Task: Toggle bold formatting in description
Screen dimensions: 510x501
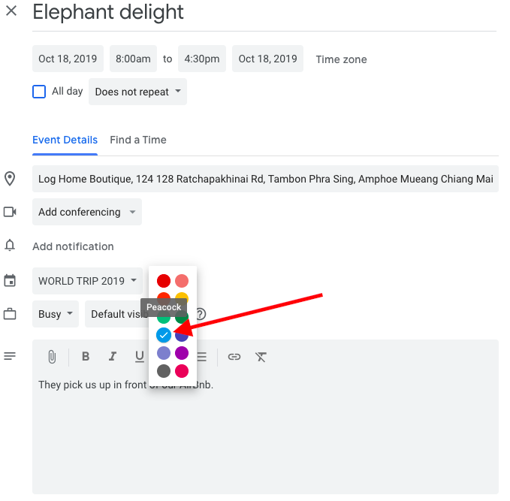Action: pos(86,357)
